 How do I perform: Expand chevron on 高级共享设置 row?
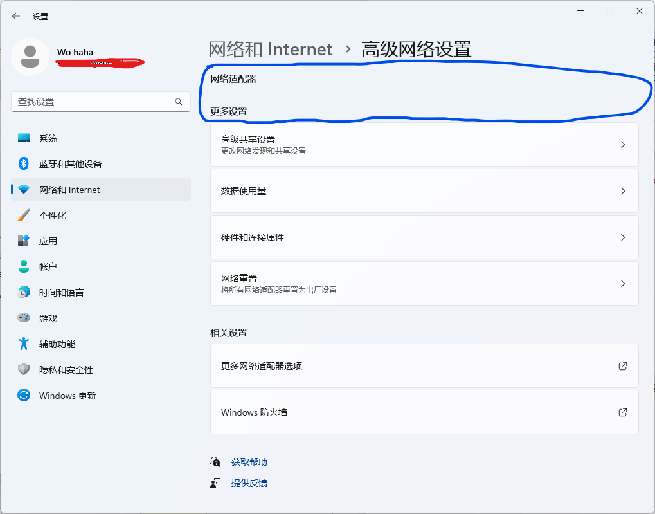coord(623,145)
